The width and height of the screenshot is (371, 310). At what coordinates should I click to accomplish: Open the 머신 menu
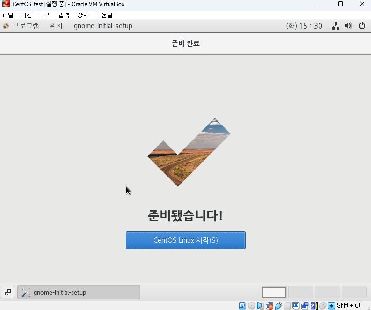pyautogui.click(x=26, y=15)
